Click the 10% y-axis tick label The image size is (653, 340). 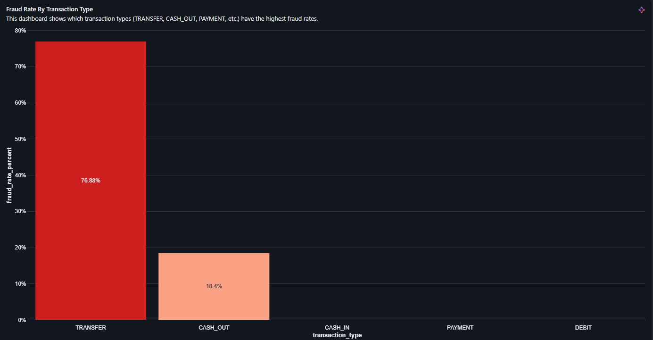21,284
